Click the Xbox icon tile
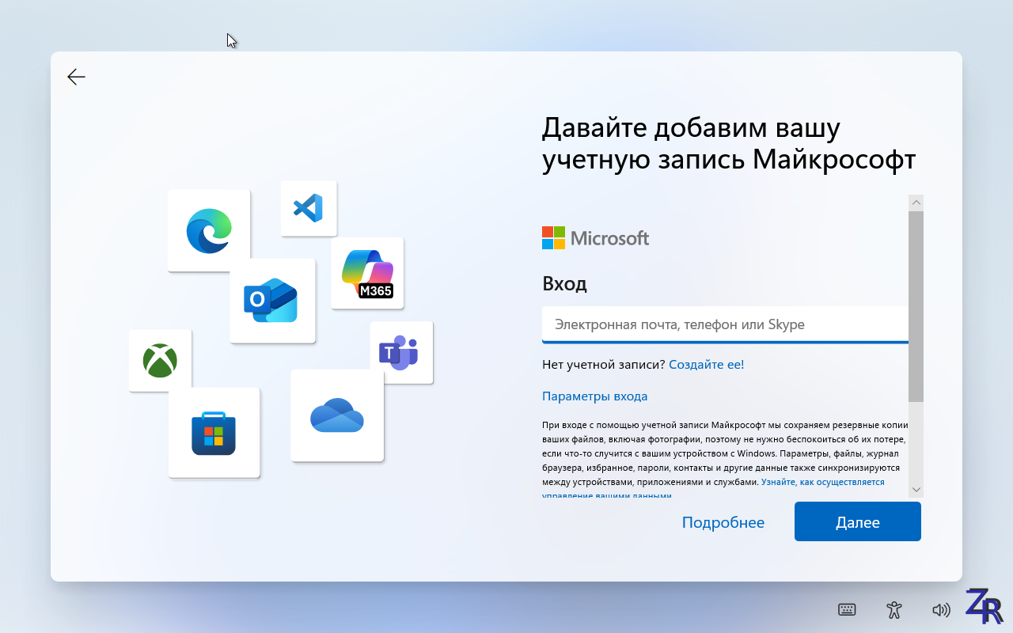1013x633 pixels. tap(160, 361)
